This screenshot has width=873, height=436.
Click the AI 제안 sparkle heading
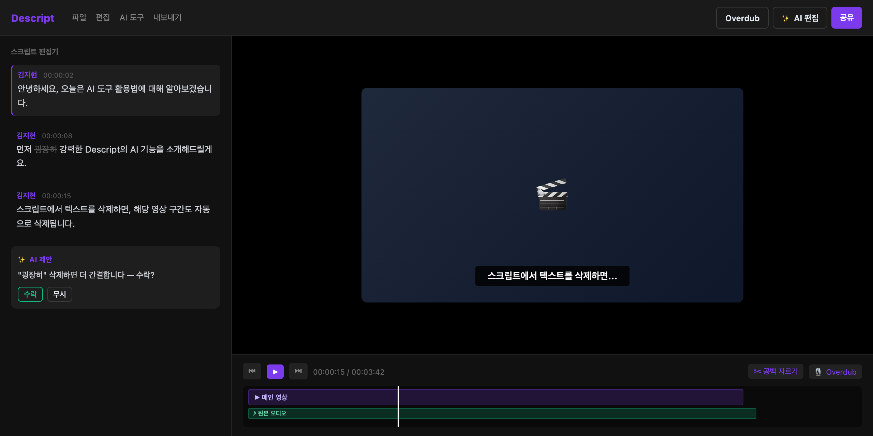(35, 260)
